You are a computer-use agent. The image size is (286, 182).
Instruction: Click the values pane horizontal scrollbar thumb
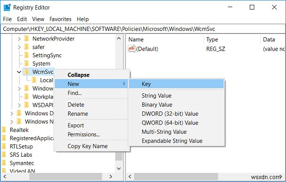[x=176, y=177]
